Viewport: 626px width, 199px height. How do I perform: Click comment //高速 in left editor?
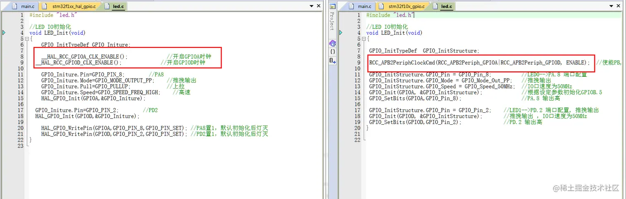point(182,92)
